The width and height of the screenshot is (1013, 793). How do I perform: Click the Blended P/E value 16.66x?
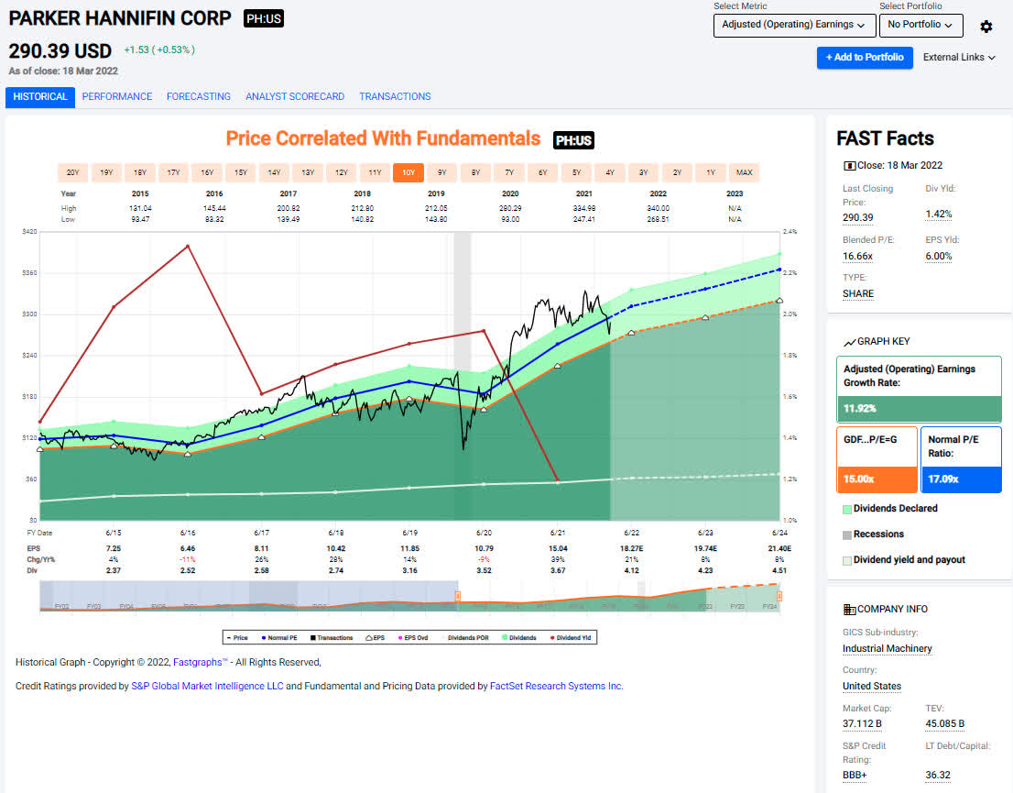(x=857, y=257)
